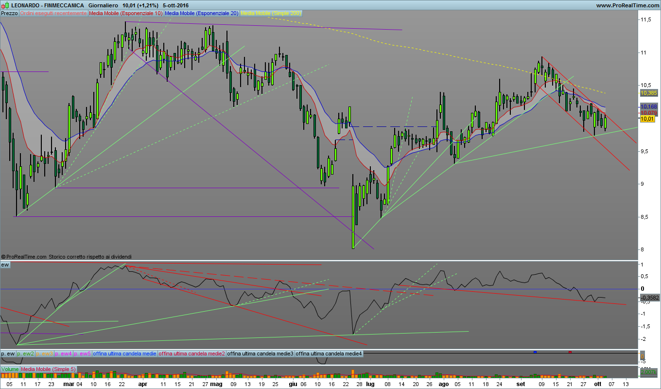Select Media Mobile (Simple 200) label
Viewport: 661px width, 389px height.
(271, 13)
